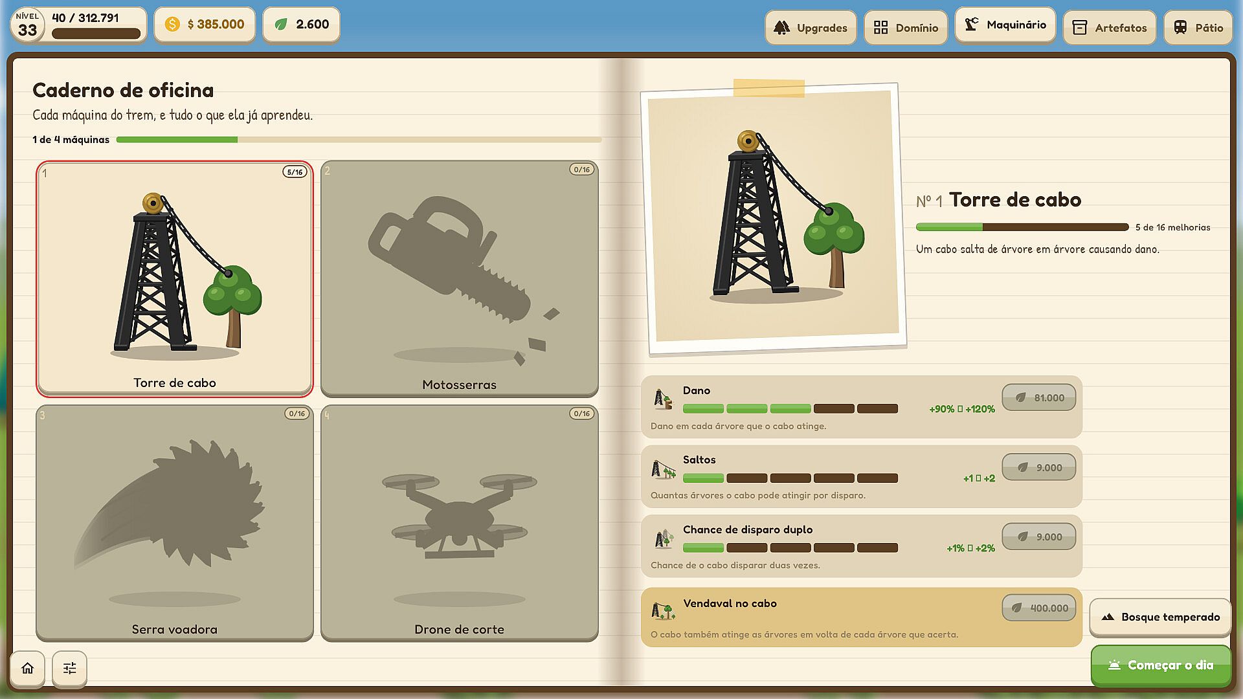Open the Upgrades tab
This screenshot has height=699, width=1243.
(811, 28)
